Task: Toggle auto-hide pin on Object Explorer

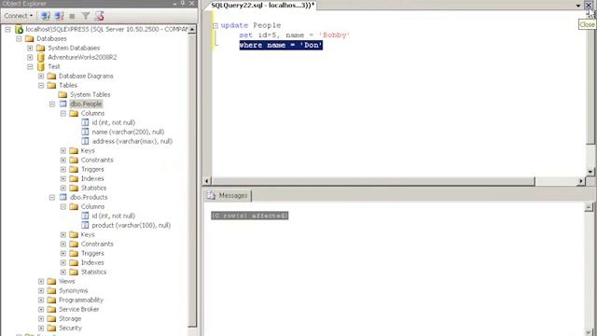Action: coord(183,4)
